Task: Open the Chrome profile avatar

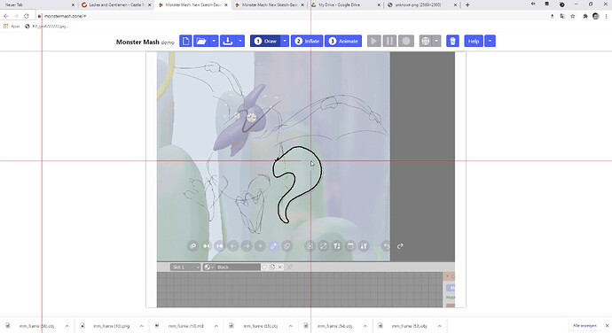Action: [596, 16]
